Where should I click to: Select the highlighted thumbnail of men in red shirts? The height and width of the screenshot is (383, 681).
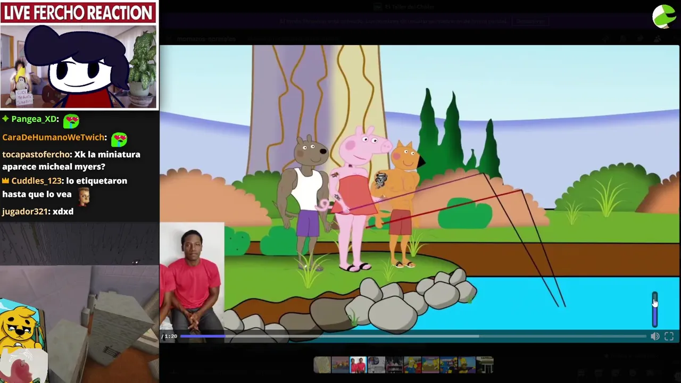tap(358, 365)
